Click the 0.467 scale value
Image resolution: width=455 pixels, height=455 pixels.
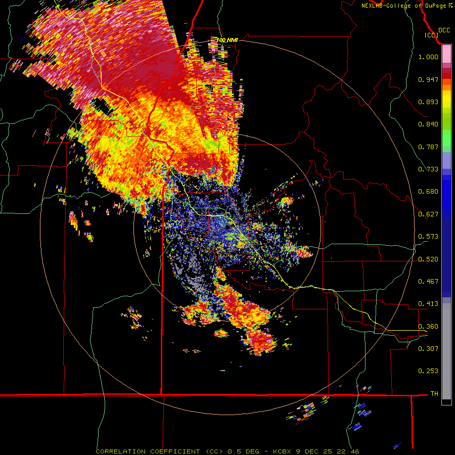pyautogui.click(x=428, y=281)
